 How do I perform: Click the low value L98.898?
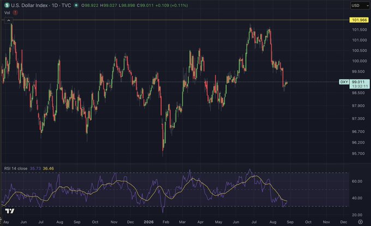tap(127, 5)
